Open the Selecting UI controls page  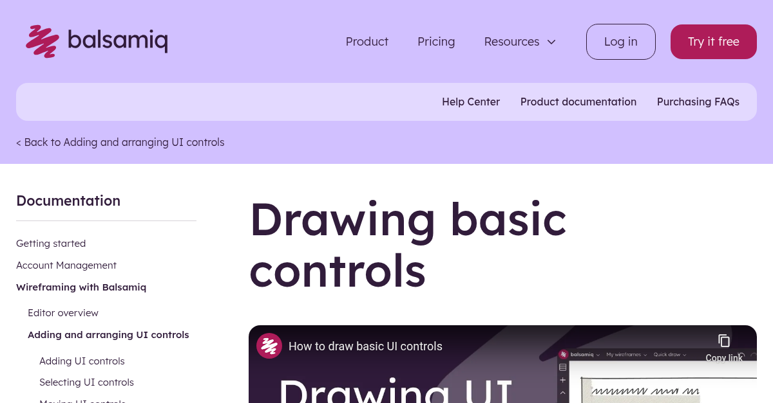pyautogui.click(x=86, y=382)
